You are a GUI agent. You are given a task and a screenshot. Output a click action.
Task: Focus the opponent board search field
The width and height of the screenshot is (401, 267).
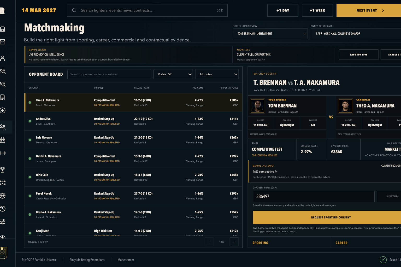(109, 74)
